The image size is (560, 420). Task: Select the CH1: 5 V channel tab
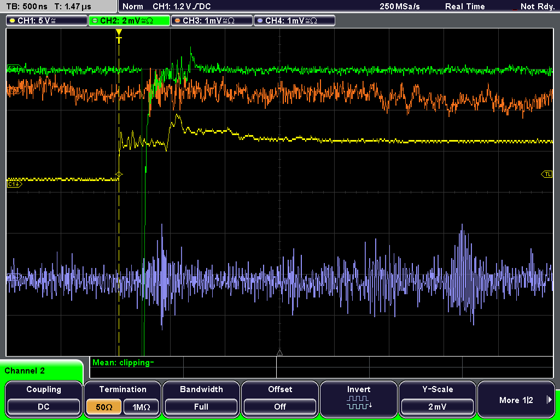tap(47, 21)
